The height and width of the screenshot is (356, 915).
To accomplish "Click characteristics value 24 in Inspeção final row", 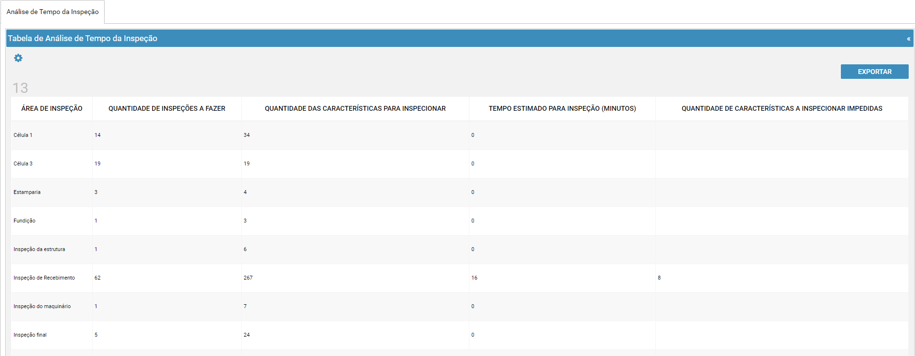I will 247,335.
